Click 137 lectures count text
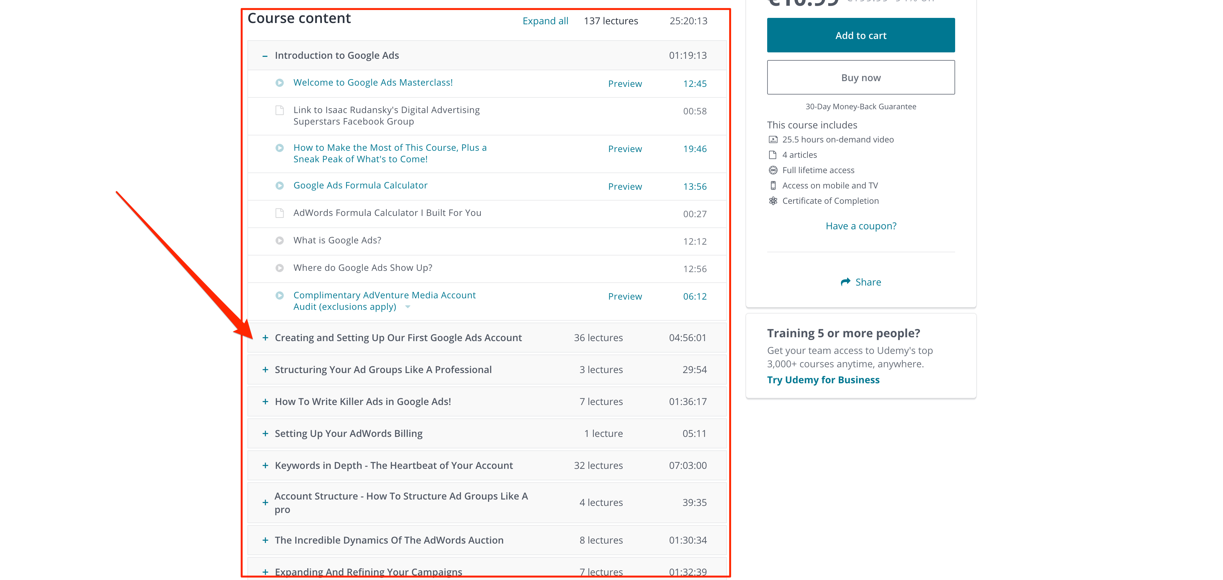This screenshot has width=1223, height=580. tap(611, 21)
